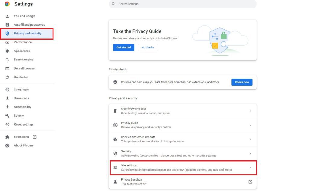The width and height of the screenshot is (309, 196).
Task: Open About Chrome page
Action: (x=24, y=145)
